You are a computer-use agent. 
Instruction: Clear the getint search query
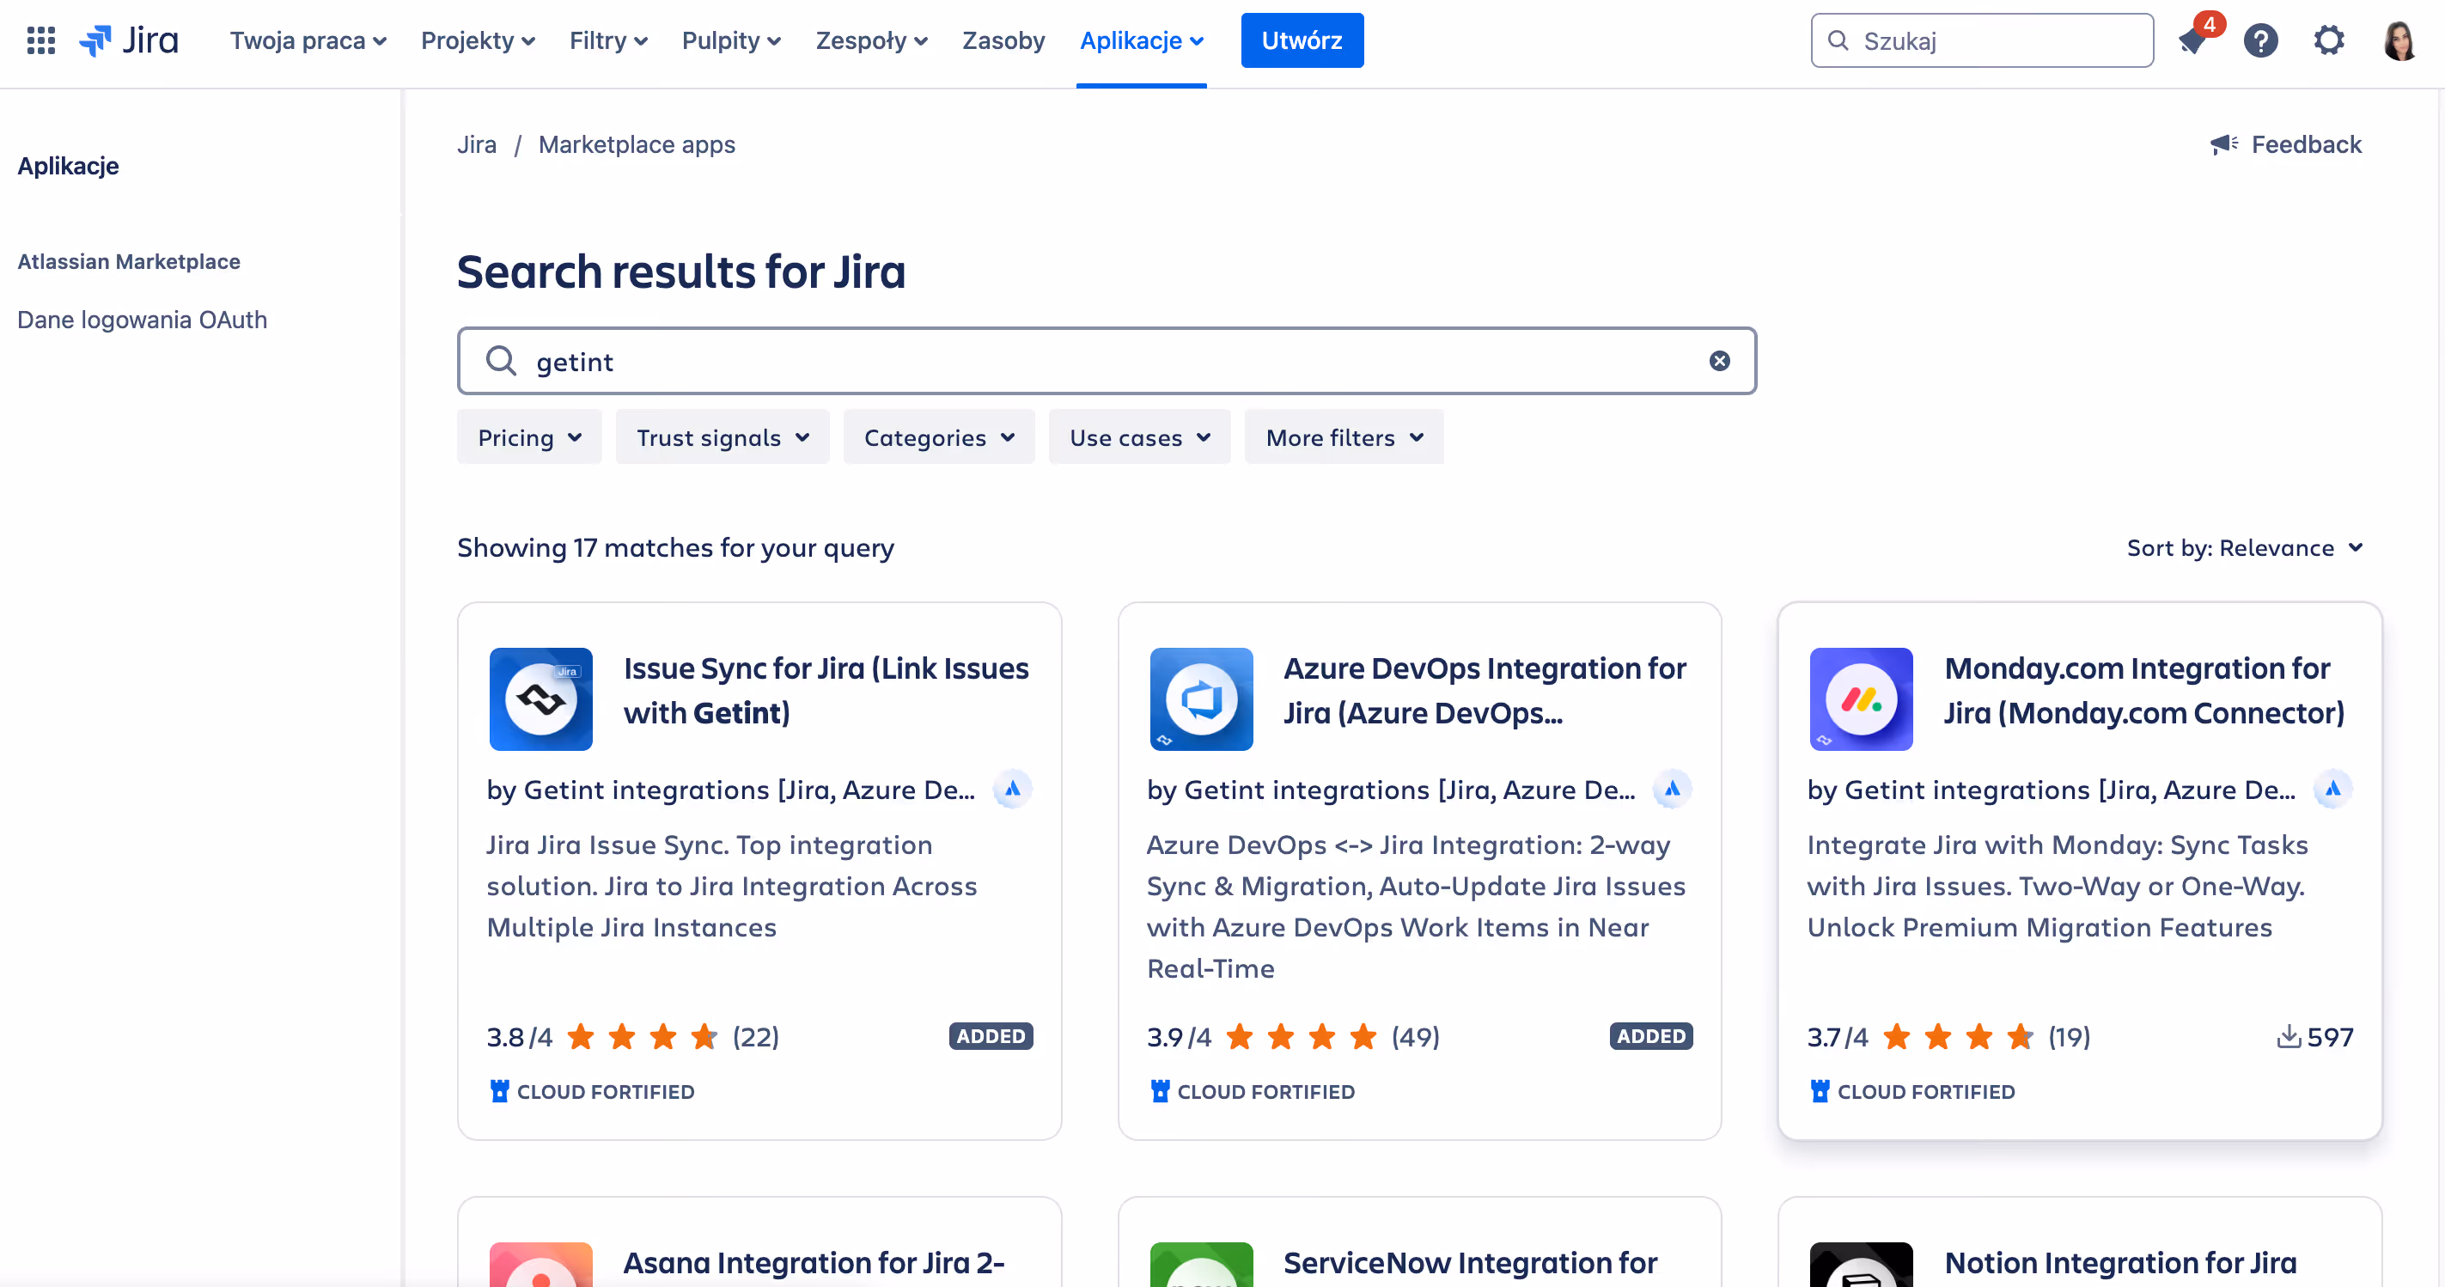[1719, 361]
